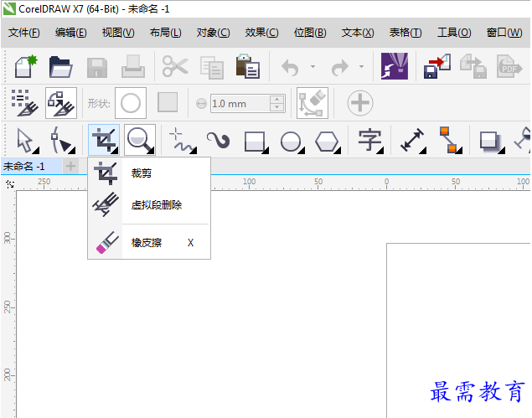Select the Artistic Media tool
532x418 pixels.
tap(218, 140)
